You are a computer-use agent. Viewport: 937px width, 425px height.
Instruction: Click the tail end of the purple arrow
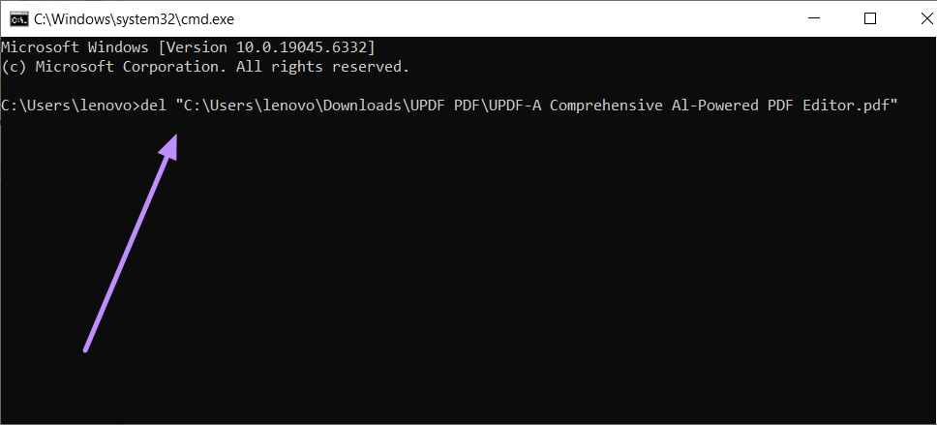[x=86, y=349]
